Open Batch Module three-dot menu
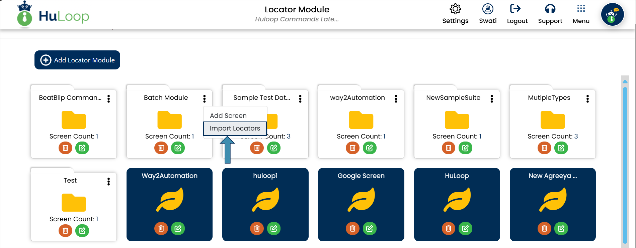 point(204,98)
